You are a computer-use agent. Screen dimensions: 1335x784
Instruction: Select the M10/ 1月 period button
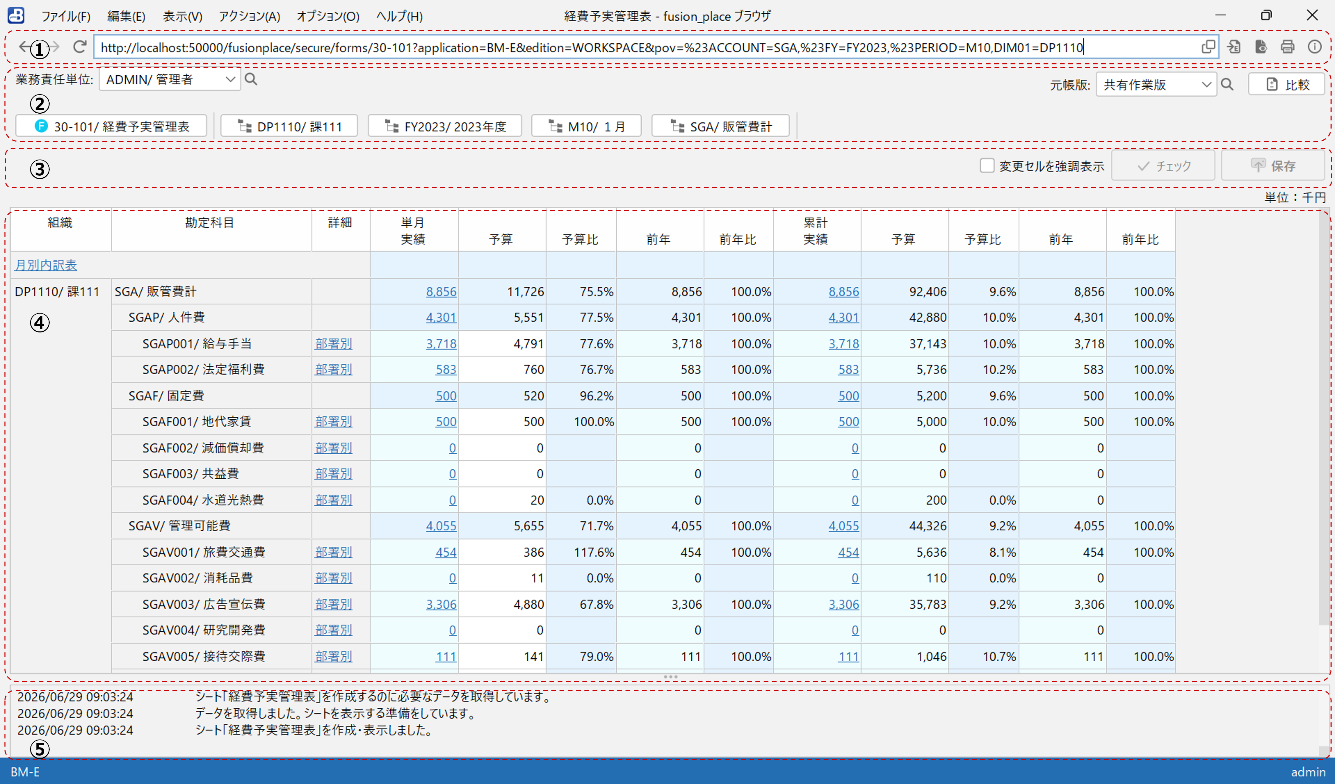click(x=587, y=126)
